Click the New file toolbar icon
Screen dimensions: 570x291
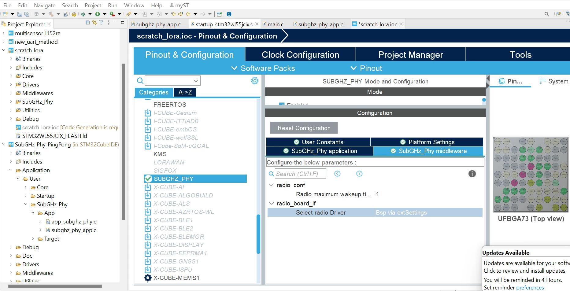pyautogui.click(x=5, y=14)
